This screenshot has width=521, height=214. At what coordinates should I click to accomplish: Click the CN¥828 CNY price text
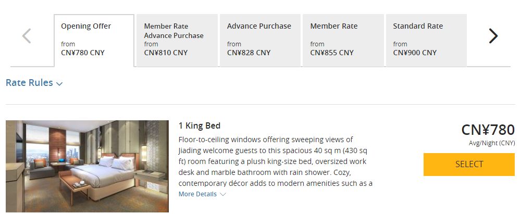pyautogui.click(x=249, y=53)
